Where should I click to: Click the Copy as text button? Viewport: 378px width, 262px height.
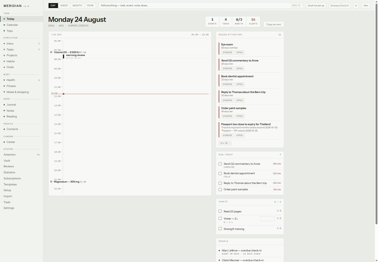coord(274,24)
